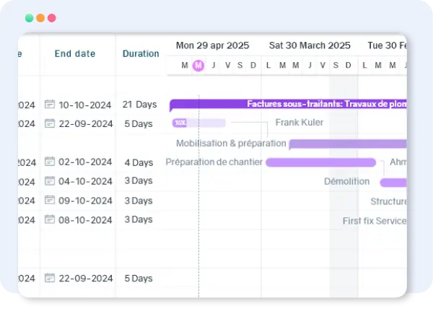The image size is (433, 311).
Task: Sort by the End date column header
Action: tap(74, 53)
